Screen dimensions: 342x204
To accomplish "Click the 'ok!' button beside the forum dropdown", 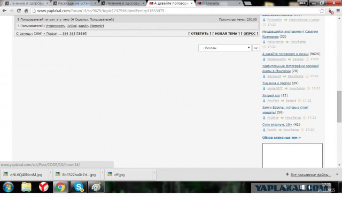I will tap(256, 48).
